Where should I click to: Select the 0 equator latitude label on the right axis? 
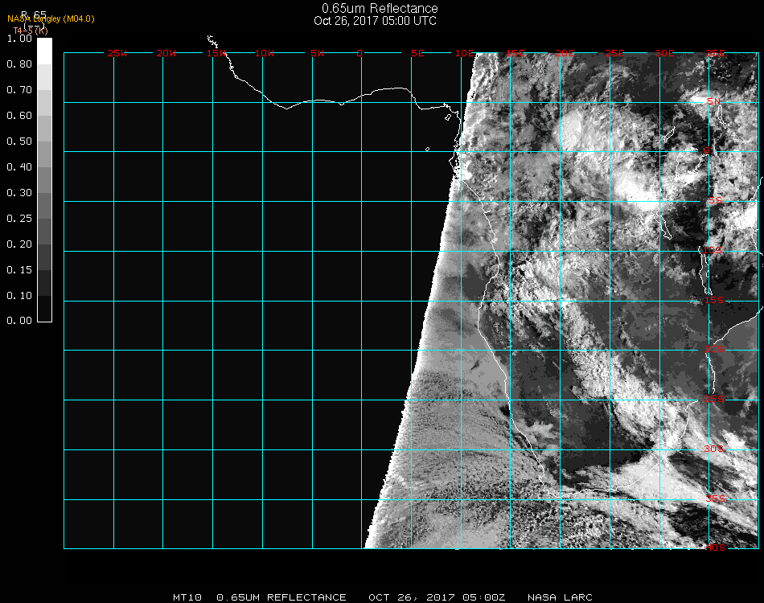[707, 150]
